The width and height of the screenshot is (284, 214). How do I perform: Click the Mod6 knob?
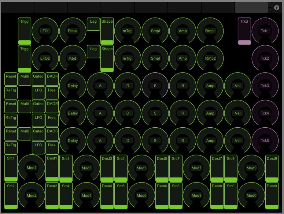(x=141, y=195)
